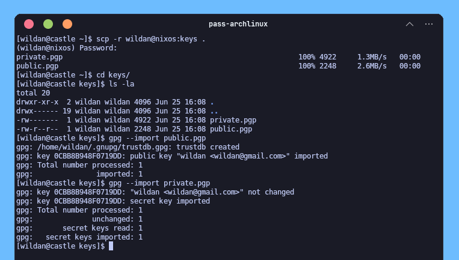Click the private.pgp filename in ls output
Screen dimensions: 459x260
(x=233, y=120)
